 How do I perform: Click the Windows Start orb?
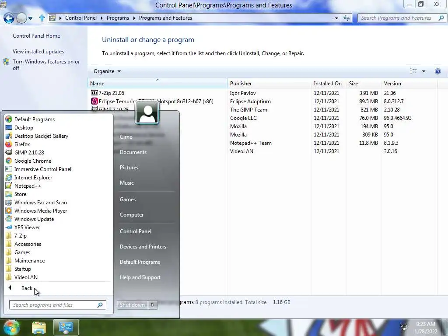(x=11, y=327)
